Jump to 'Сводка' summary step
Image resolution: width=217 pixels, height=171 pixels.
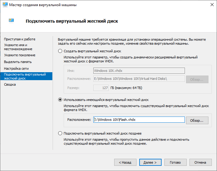[10, 84]
